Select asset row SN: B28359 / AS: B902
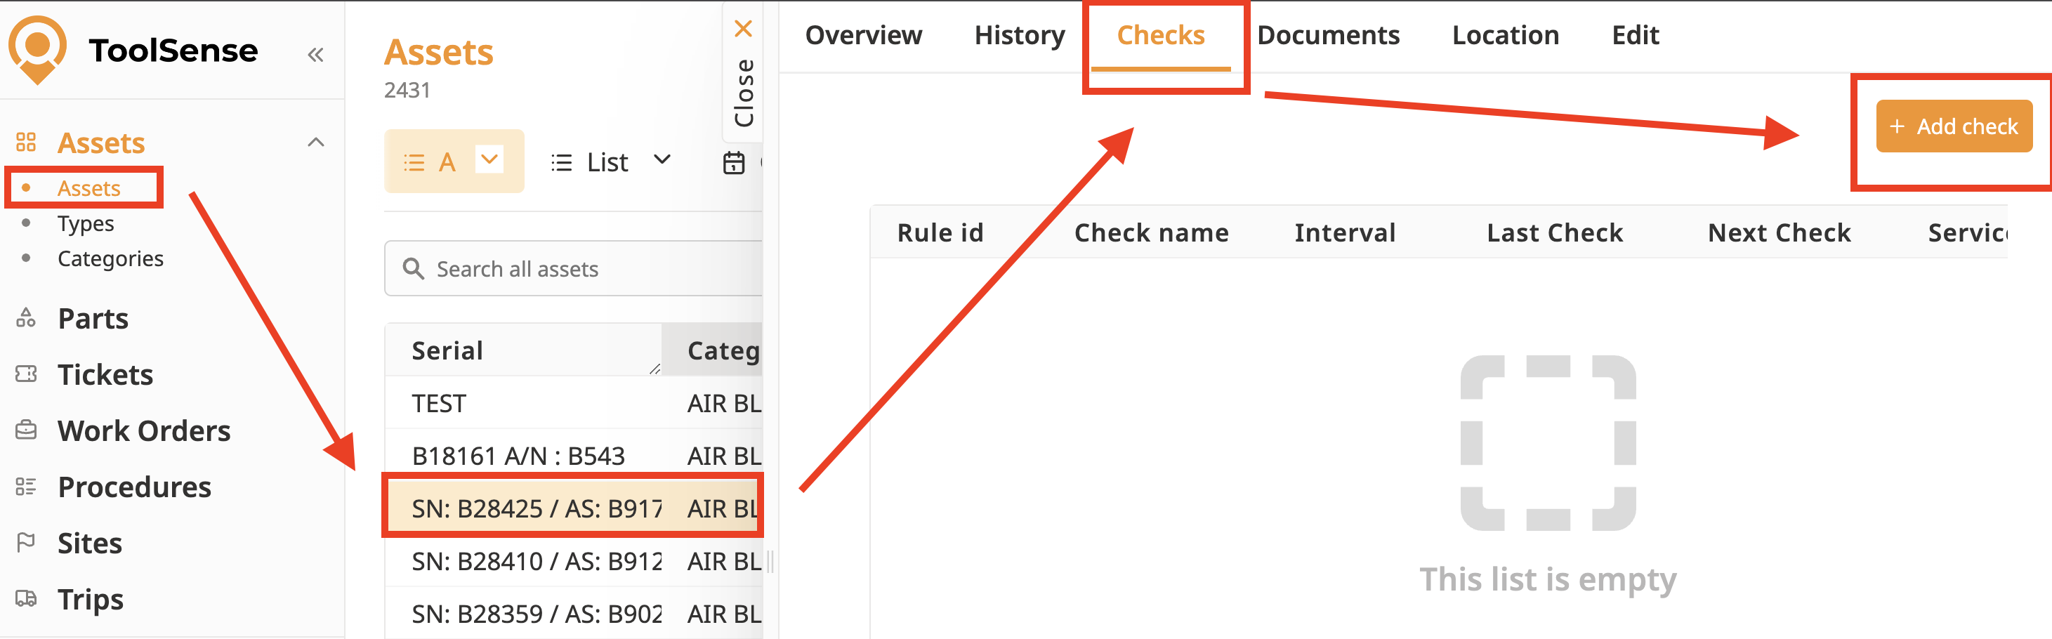 pyautogui.click(x=574, y=614)
